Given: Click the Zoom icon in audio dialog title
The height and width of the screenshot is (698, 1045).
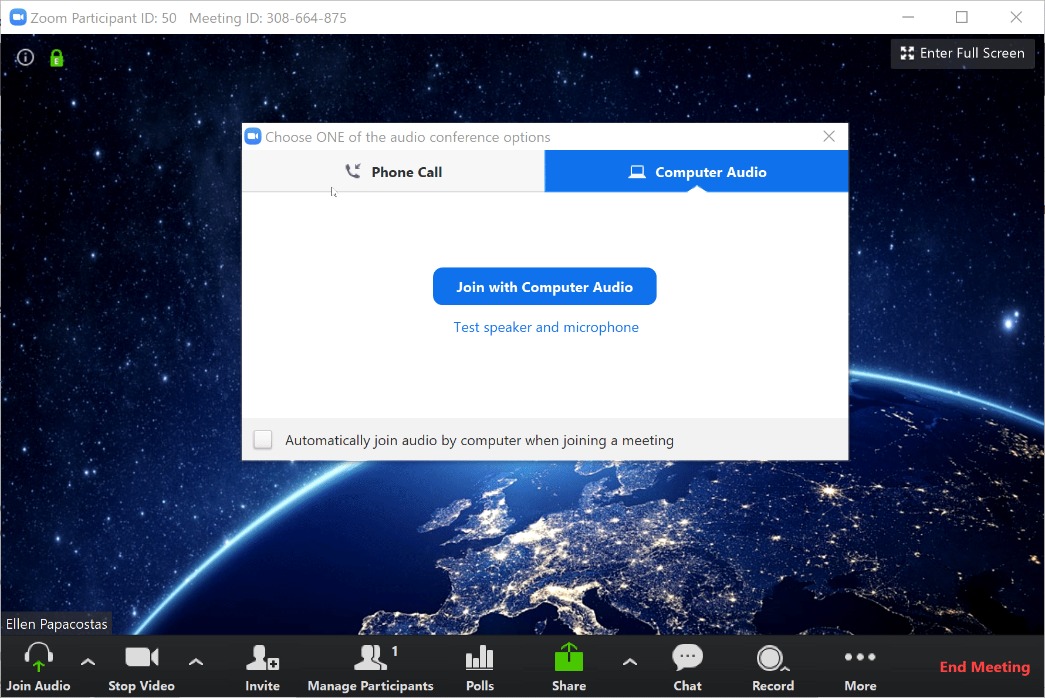Looking at the screenshot, I should [253, 137].
